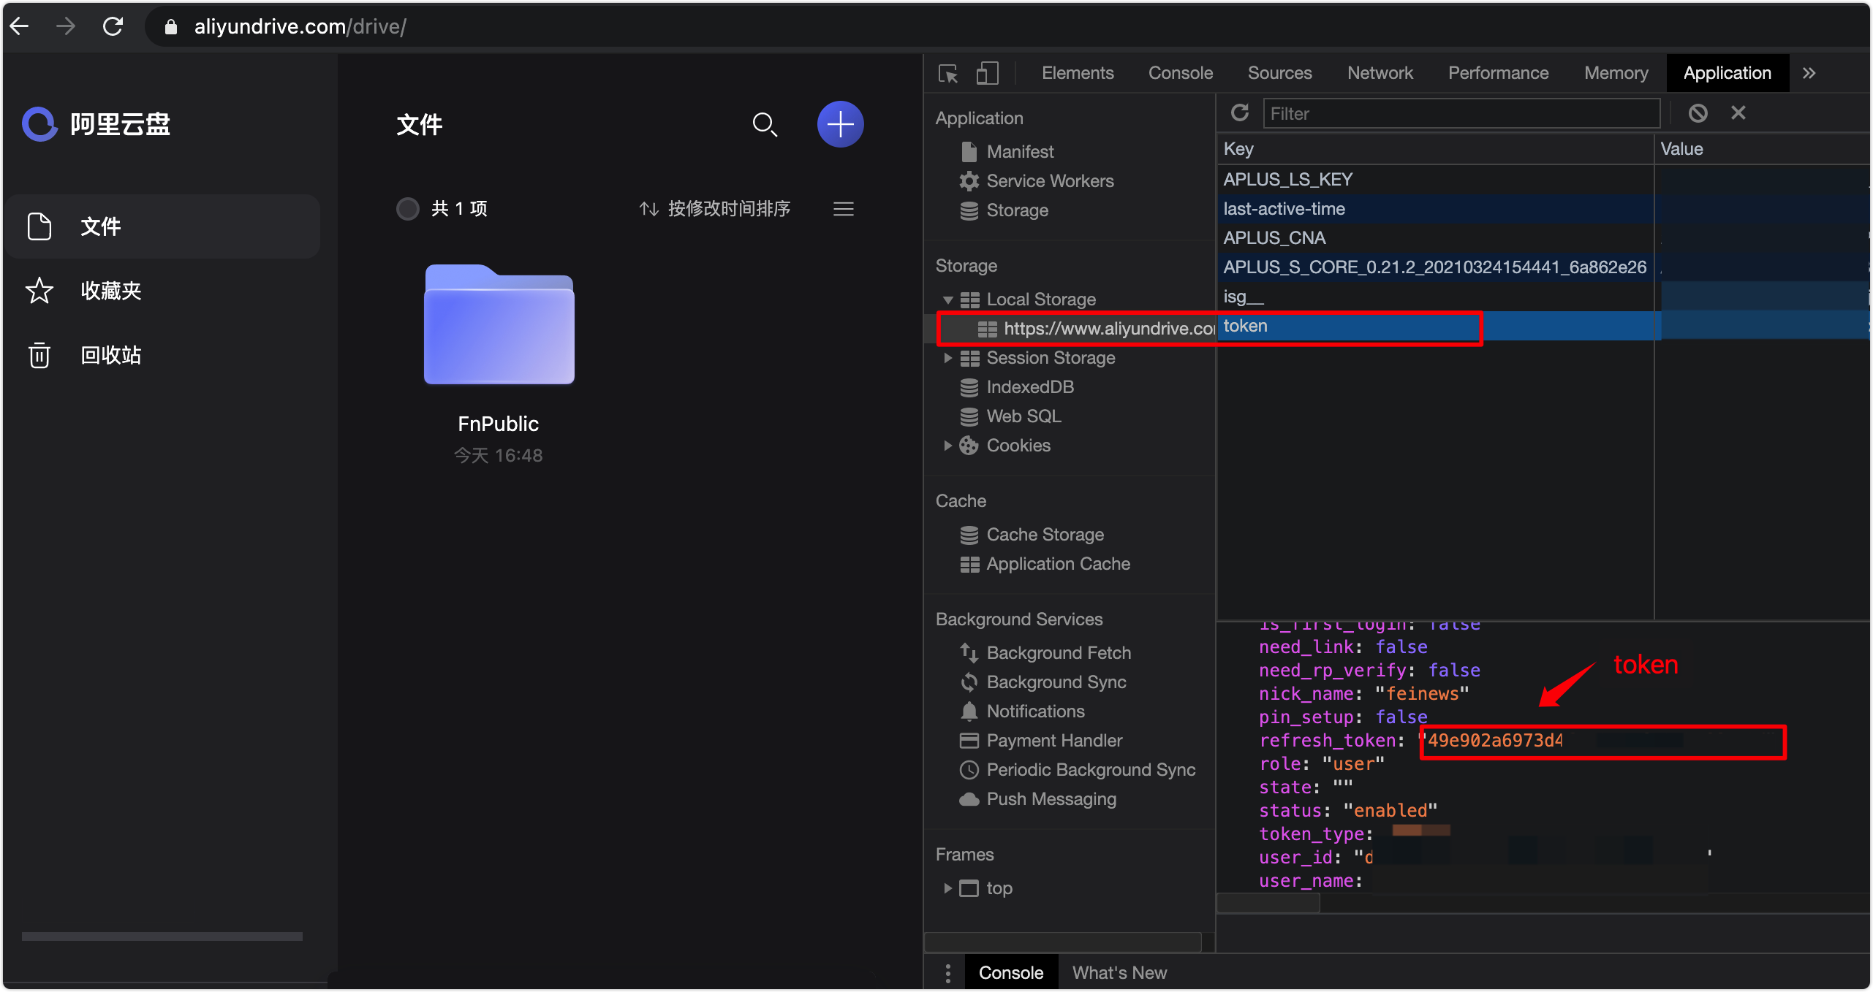Clear all storage with the block icon
Viewport: 1873px width, 992px height.
point(1698,112)
